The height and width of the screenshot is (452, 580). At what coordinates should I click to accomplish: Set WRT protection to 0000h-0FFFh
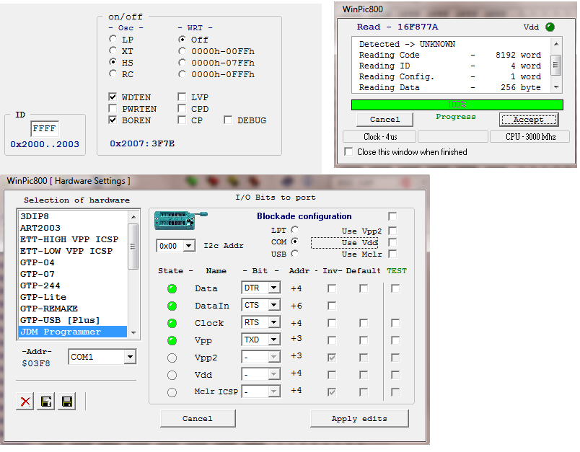182,74
